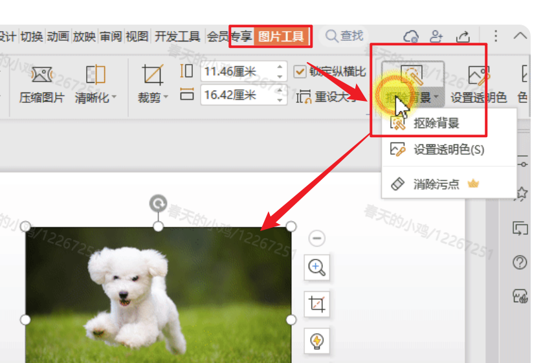Screen dimensions: 543x363
Task: Click the 设置透明色 ribbon button
Action: click(479, 85)
